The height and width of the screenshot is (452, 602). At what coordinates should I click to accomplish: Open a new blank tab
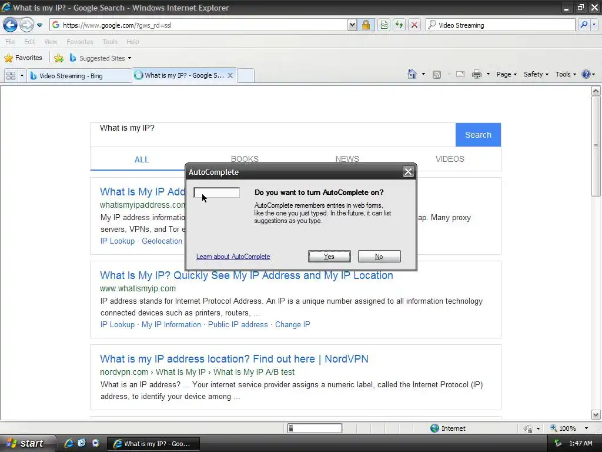click(246, 75)
